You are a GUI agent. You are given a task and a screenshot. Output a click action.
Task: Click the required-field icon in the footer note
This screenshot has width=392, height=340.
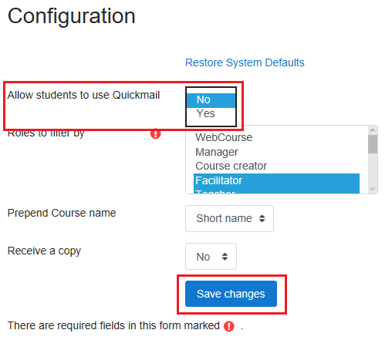click(x=229, y=326)
